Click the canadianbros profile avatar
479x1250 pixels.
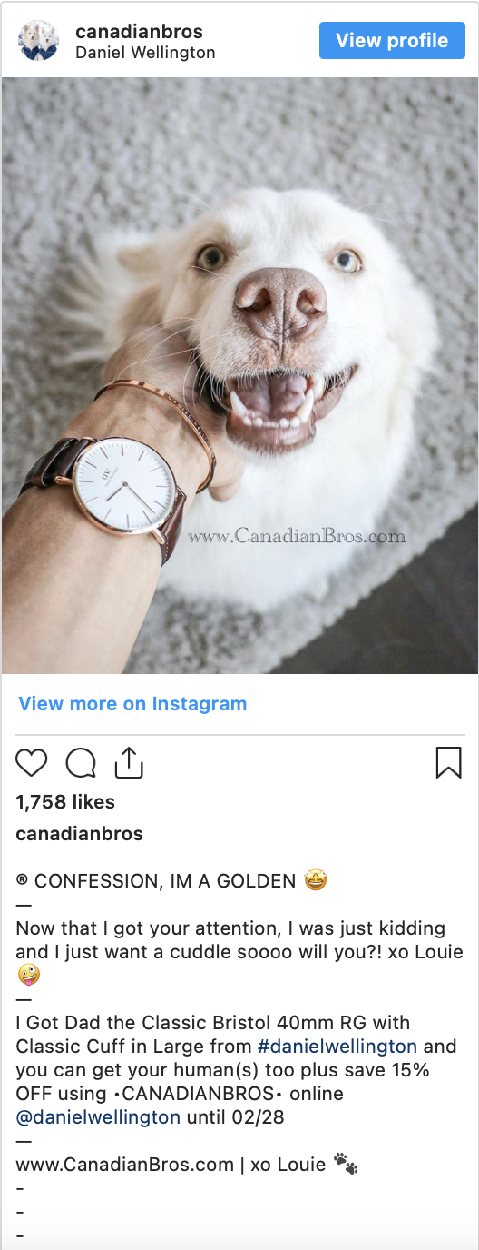(39, 41)
